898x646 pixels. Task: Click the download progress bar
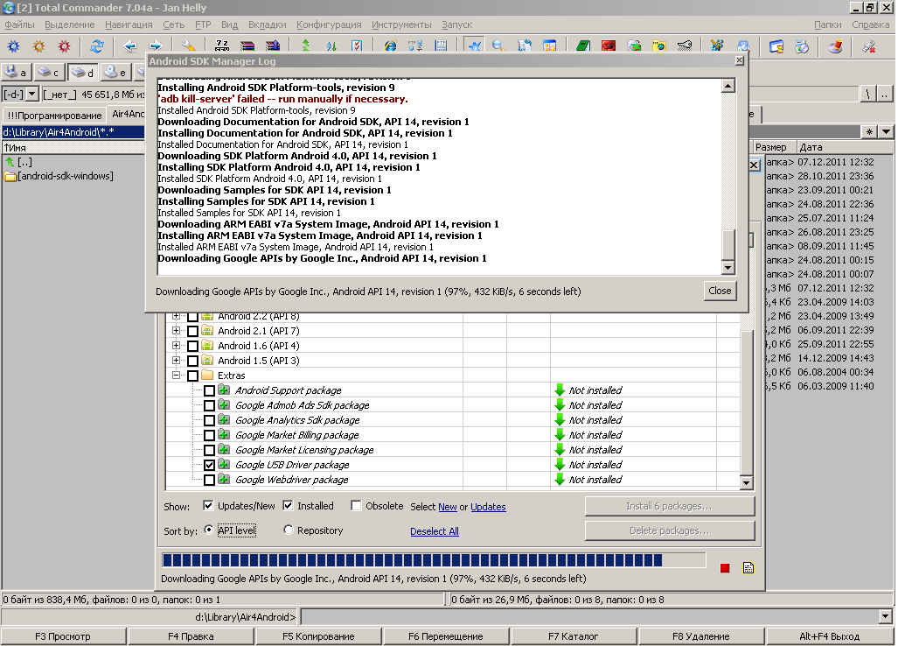pyautogui.click(x=434, y=560)
